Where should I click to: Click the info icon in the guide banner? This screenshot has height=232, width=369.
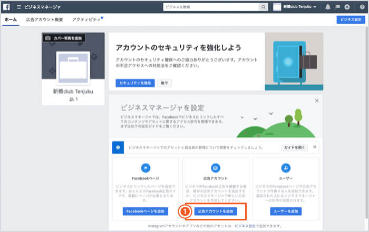click(x=118, y=147)
